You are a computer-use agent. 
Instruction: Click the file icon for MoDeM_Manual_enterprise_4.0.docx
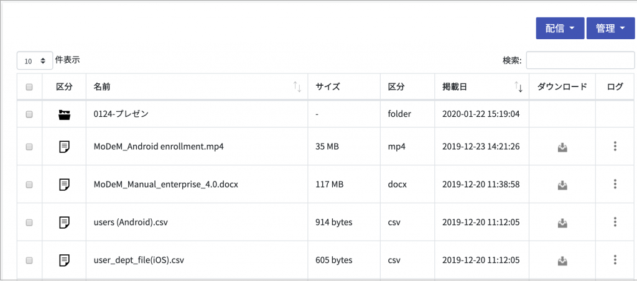(64, 185)
